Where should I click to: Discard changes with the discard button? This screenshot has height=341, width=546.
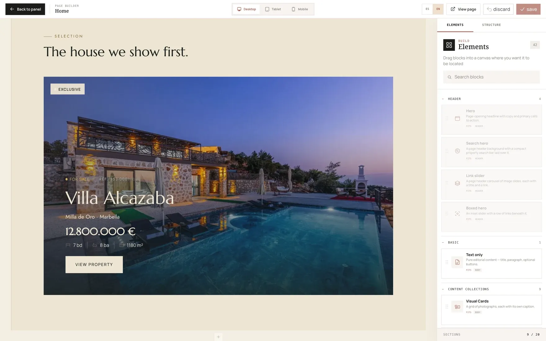[498, 9]
